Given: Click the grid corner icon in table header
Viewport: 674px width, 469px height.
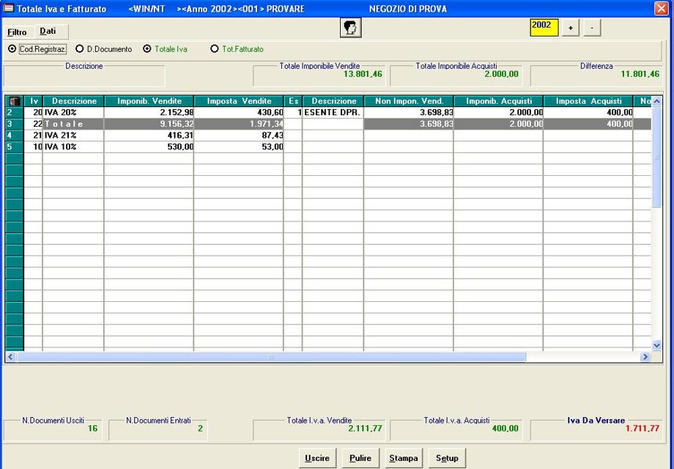Looking at the screenshot, I should 14,101.
